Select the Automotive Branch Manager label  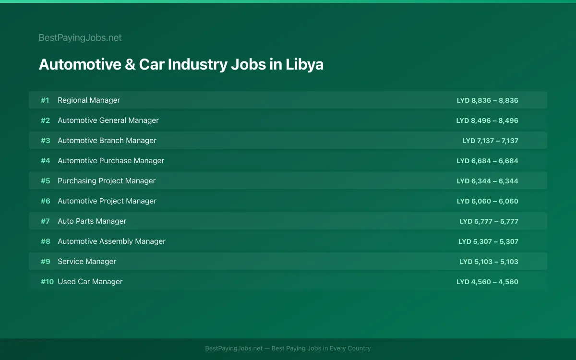(107, 141)
